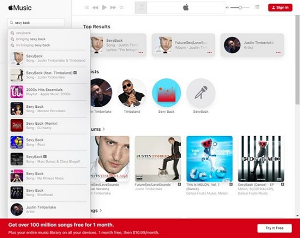Focus the search field with "sexy back"
This screenshot has width=300, height=238.
[x=36, y=23]
